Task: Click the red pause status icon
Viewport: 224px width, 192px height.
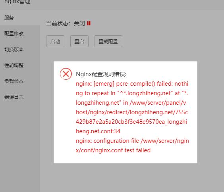Action: pyautogui.click(x=89, y=23)
